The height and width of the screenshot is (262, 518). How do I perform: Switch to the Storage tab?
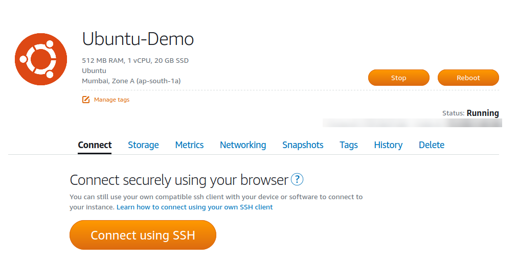(x=143, y=145)
